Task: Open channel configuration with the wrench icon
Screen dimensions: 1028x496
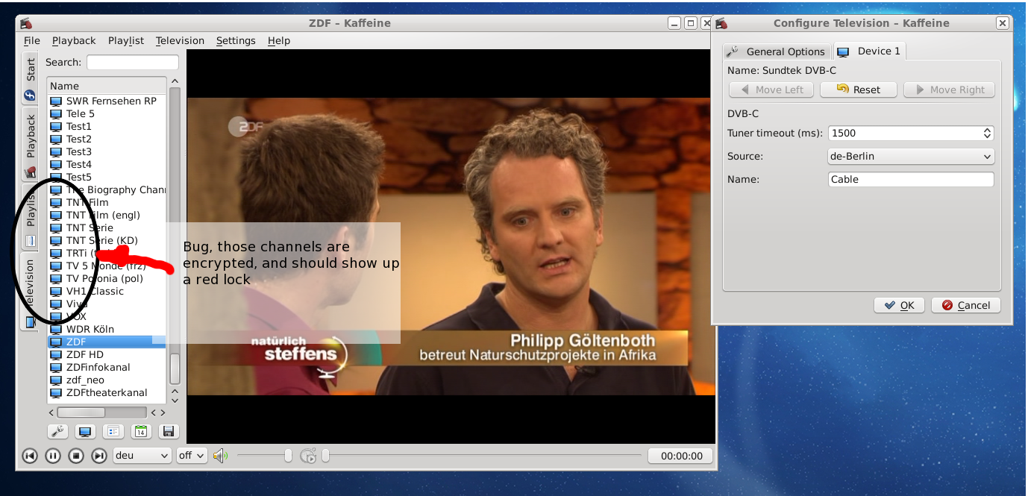Action: pos(58,431)
